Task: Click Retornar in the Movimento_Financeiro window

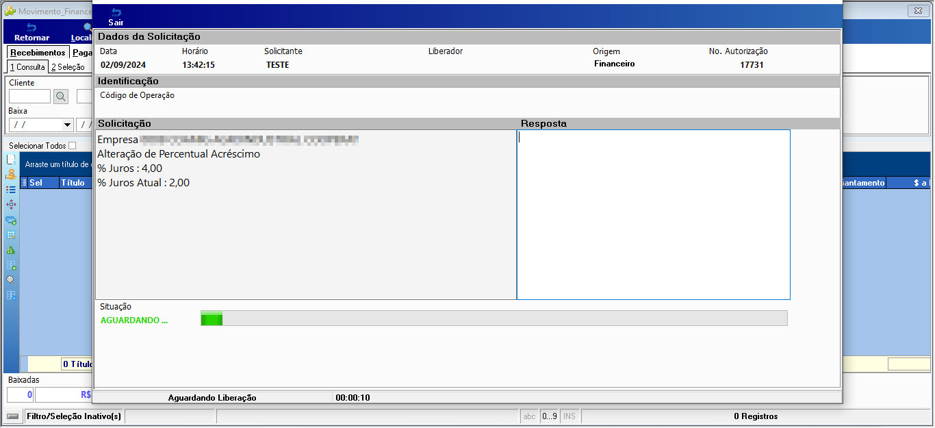Action: click(31, 32)
